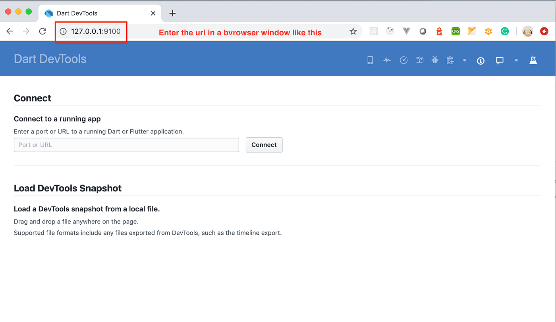Open the Memory view box icon
Viewport: 556px width, 322px height.
(419, 60)
